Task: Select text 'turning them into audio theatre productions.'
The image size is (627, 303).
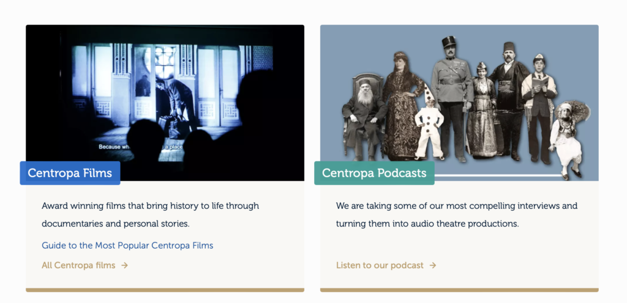Action: point(427,224)
